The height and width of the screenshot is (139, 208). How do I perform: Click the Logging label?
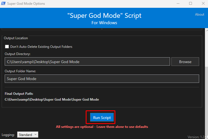8,135
